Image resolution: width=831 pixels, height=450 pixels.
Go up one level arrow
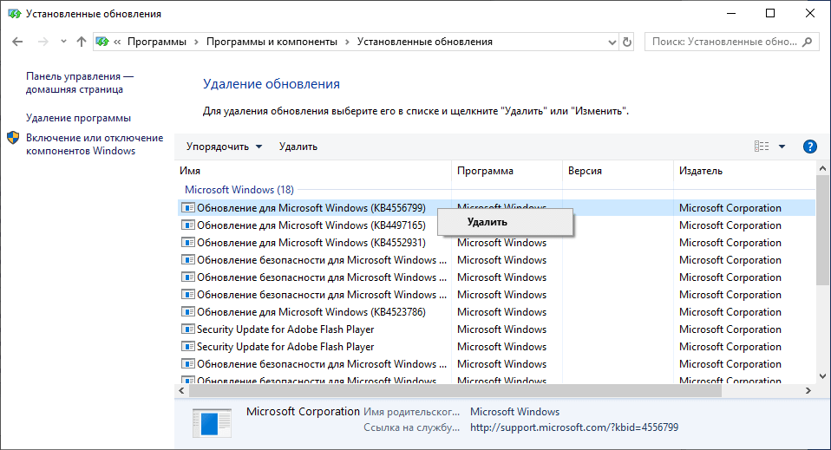(81, 42)
